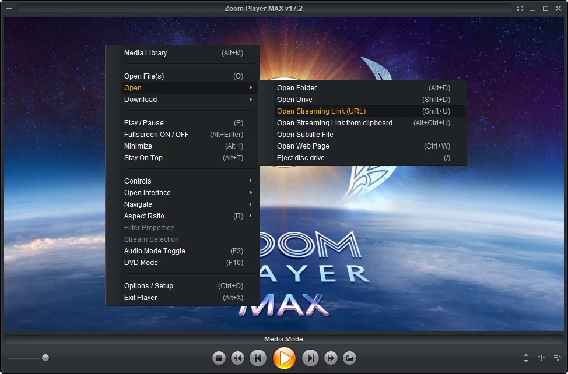568x374 pixels.
Task: Open the playlist editor icon
Action: pyautogui.click(x=557, y=358)
